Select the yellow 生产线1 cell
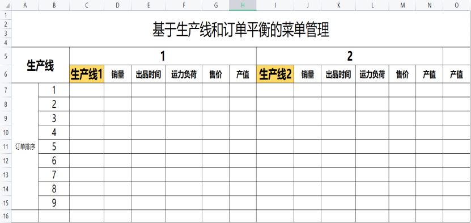Viewport: 471px width, 223px height. click(87, 74)
